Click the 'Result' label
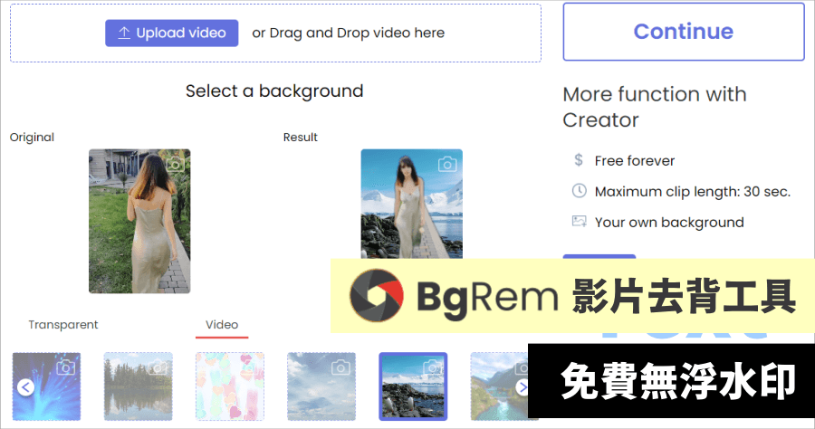Image resolution: width=815 pixels, height=429 pixels. (x=301, y=137)
